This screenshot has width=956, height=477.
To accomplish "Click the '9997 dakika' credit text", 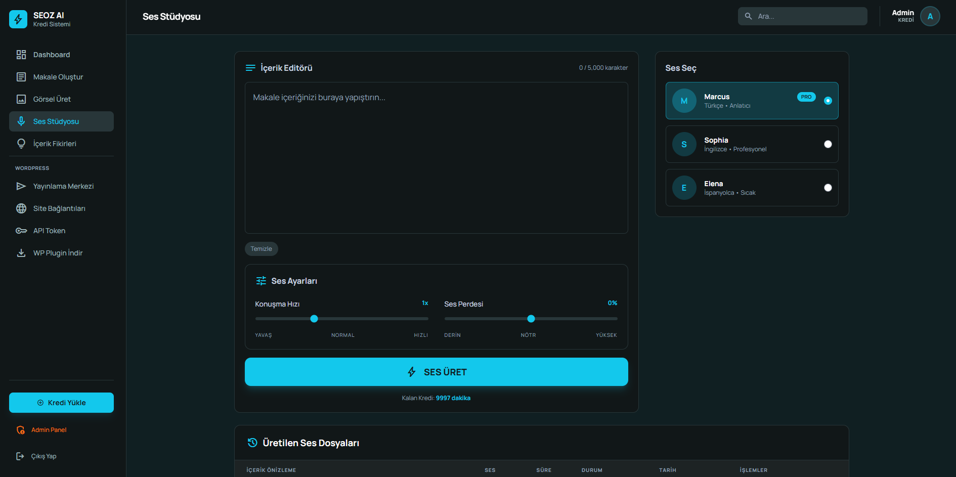I will pos(453,398).
